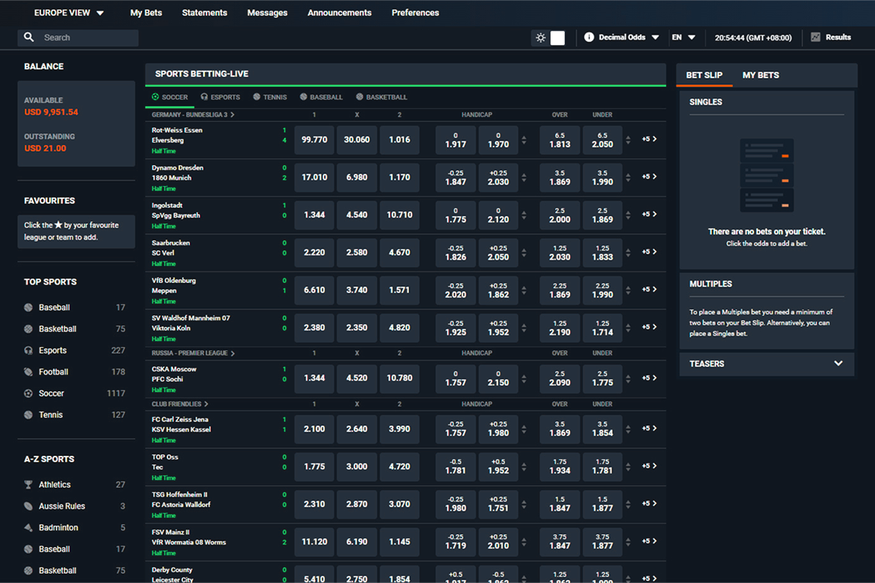Click the Decimal Odds info icon

[589, 37]
